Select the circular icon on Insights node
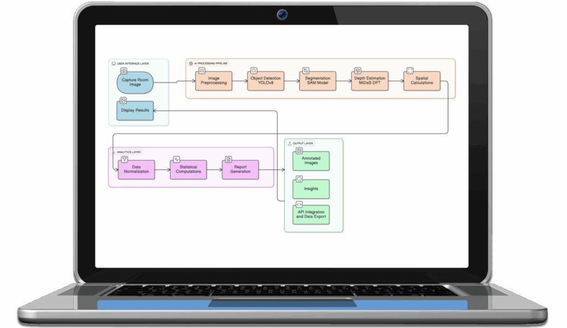567x328 pixels. (299, 180)
